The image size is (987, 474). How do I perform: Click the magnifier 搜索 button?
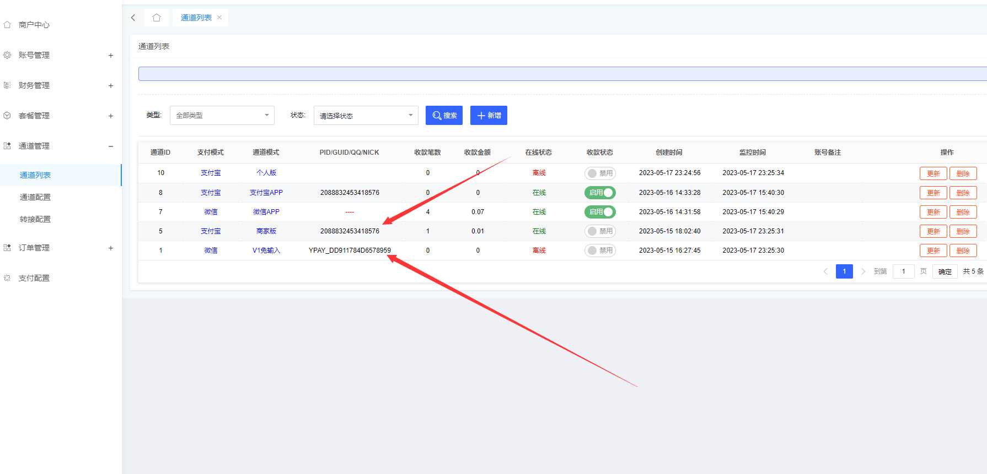[444, 116]
